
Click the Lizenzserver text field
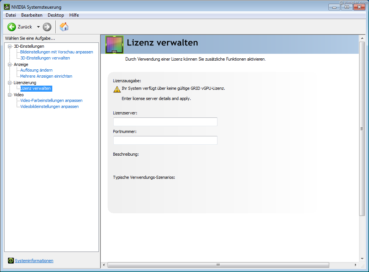165,122
